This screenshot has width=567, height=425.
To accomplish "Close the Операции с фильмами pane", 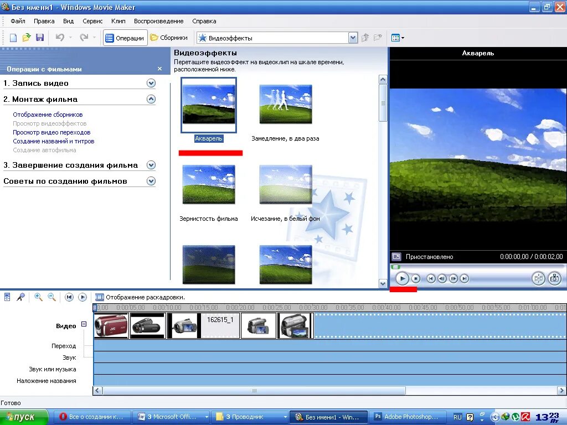I will [160, 69].
